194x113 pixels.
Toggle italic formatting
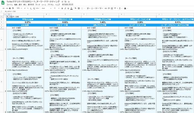pos(65,8)
